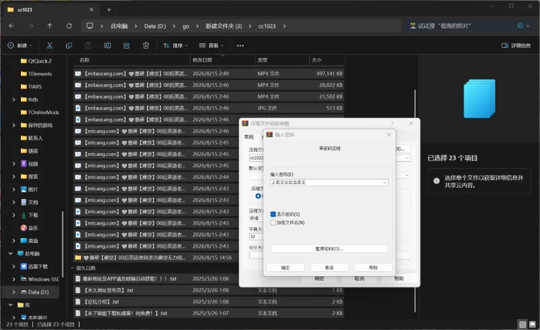Select the 常规 tab in archive dialog
The width and height of the screenshot is (540, 330).
pyautogui.click(x=249, y=137)
